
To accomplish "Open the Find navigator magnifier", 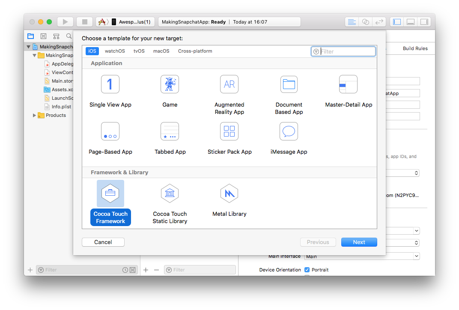I will (x=69, y=36).
